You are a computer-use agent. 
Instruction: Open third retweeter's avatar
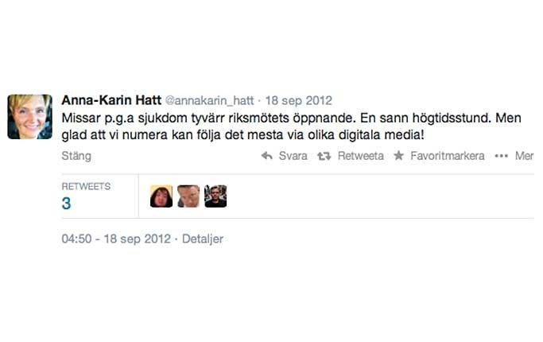(215, 196)
